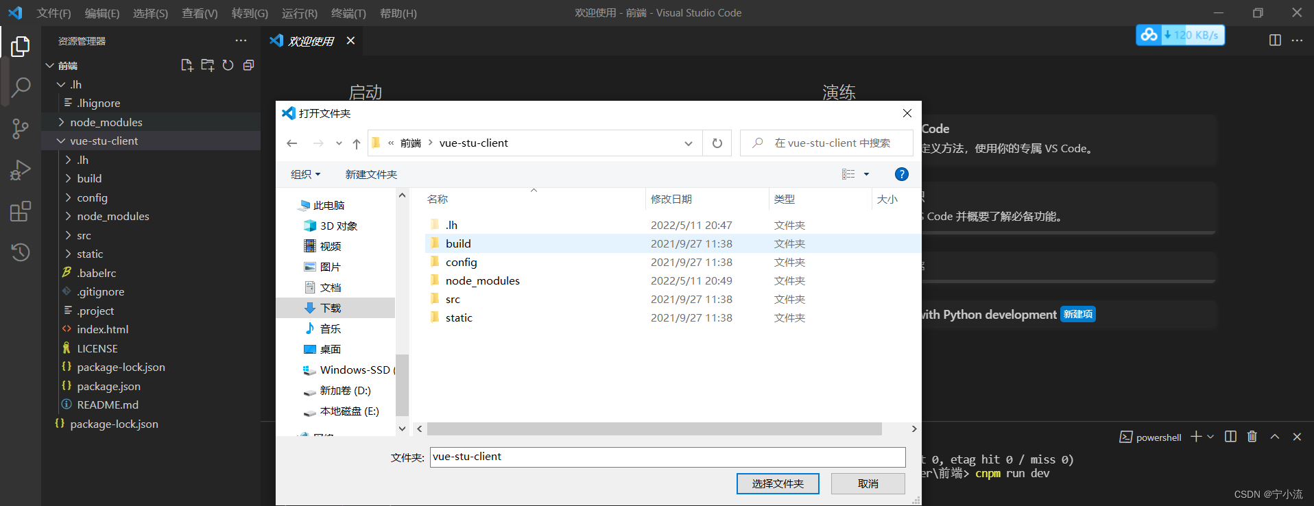Collapse the 前端 root folder
The width and height of the screenshot is (1314, 506).
49,66
